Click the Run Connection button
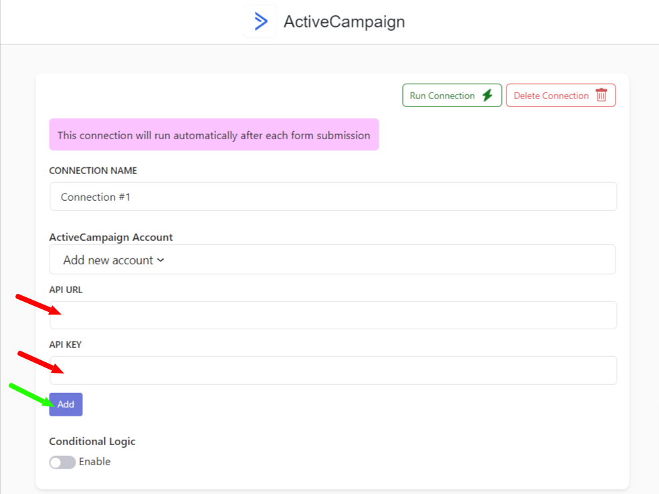This screenshot has width=659, height=494. pos(452,96)
